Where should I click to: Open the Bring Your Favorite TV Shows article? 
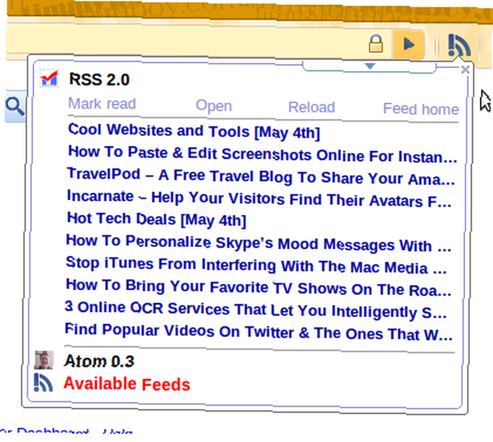coord(258,287)
